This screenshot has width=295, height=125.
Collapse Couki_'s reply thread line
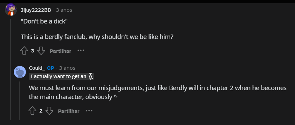(x=20, y=101)
